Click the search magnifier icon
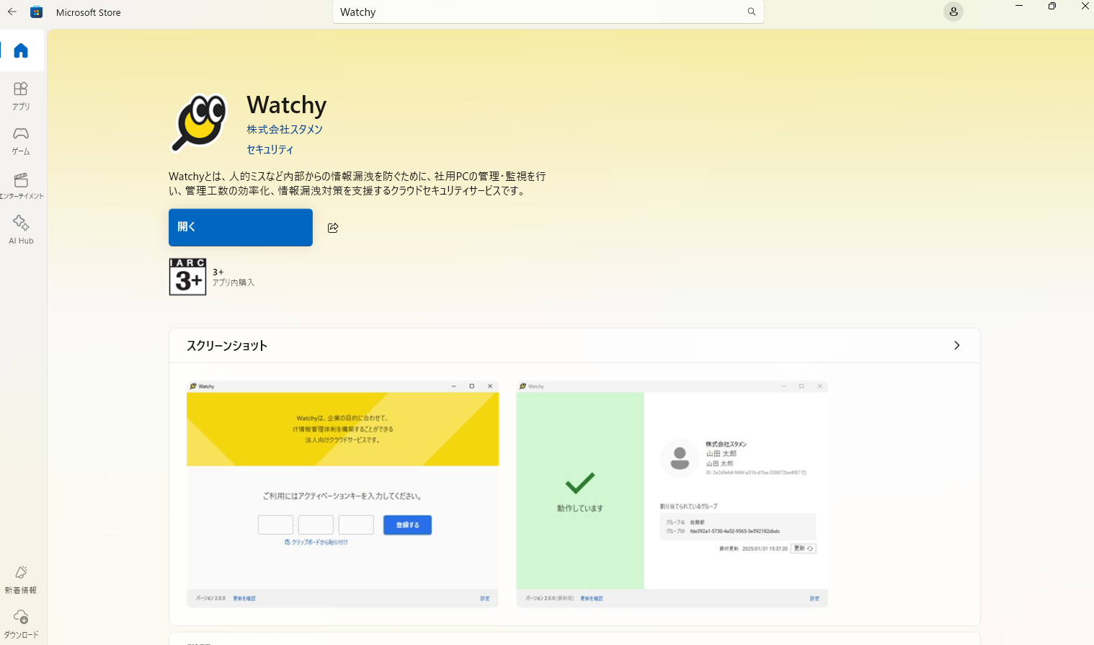 tap(752, 12)
